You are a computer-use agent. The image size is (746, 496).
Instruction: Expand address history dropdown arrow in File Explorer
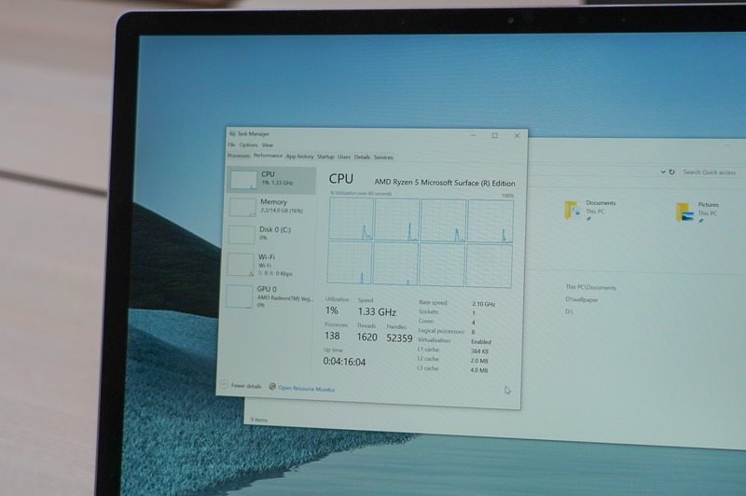663,172
